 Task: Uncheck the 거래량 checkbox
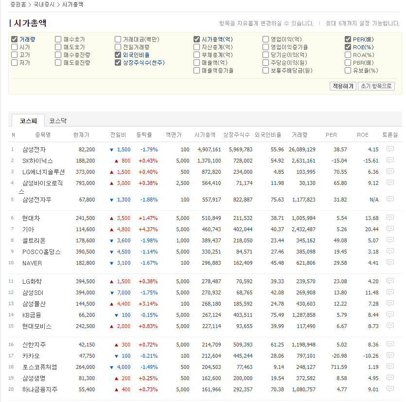(x=14, y=39)
